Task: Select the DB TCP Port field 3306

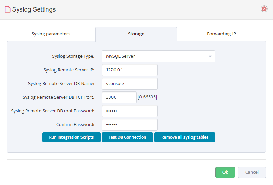Action: (x=119, y=97)
